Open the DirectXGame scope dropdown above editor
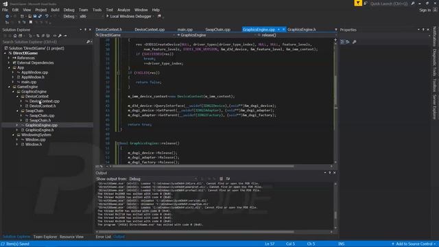This screenshot has width=439, height=247. click(137, 35)
